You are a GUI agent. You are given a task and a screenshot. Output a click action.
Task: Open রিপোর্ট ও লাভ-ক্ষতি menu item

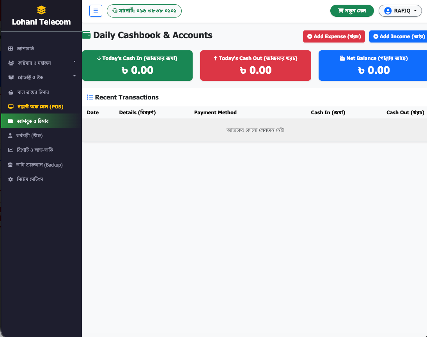point(41,150)
